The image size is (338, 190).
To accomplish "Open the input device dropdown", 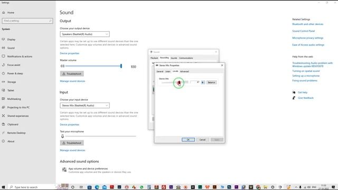I will [84, 106].
